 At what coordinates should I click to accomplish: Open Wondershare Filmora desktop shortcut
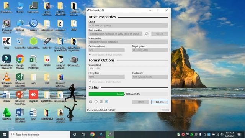click(7, 62)
